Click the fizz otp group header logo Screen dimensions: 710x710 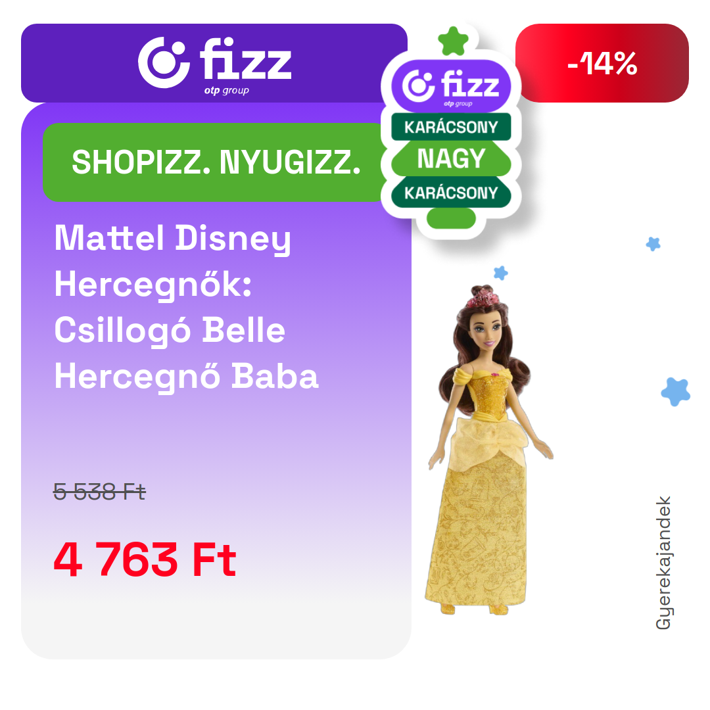[x=214, y=66]
